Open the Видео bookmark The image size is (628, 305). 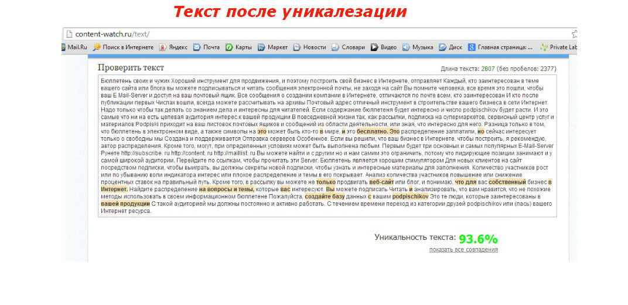pyautogui.click(x=383, y=47)
